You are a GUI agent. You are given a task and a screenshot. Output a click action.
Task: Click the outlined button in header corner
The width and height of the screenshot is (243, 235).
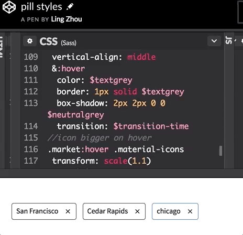pos(240,12)
